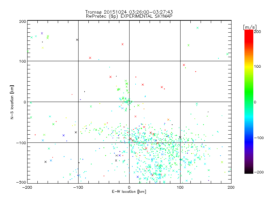Image resolution: width=272 pixels, height=204 pixels.
Task: Click the single orange X marker in the skymap
Action: (x=168, y=120)
